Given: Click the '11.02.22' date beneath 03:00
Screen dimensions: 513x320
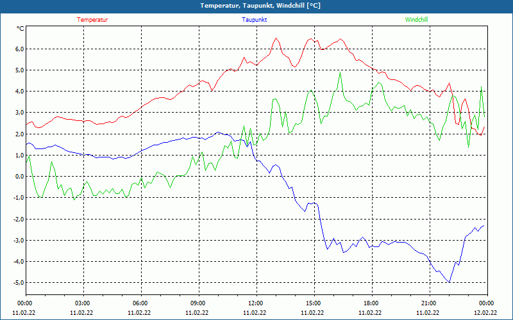Looking at the screenshot, I should (82, 312).
